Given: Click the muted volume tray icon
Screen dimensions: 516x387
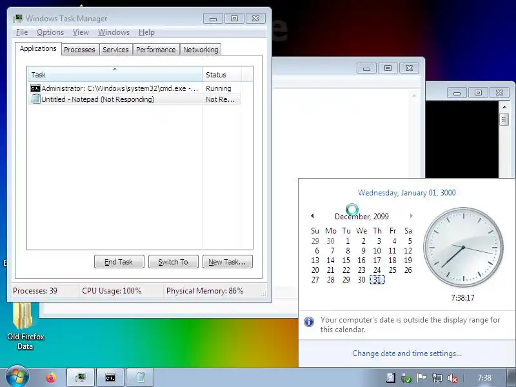Looking at the screenshot, I should [453, 378].
